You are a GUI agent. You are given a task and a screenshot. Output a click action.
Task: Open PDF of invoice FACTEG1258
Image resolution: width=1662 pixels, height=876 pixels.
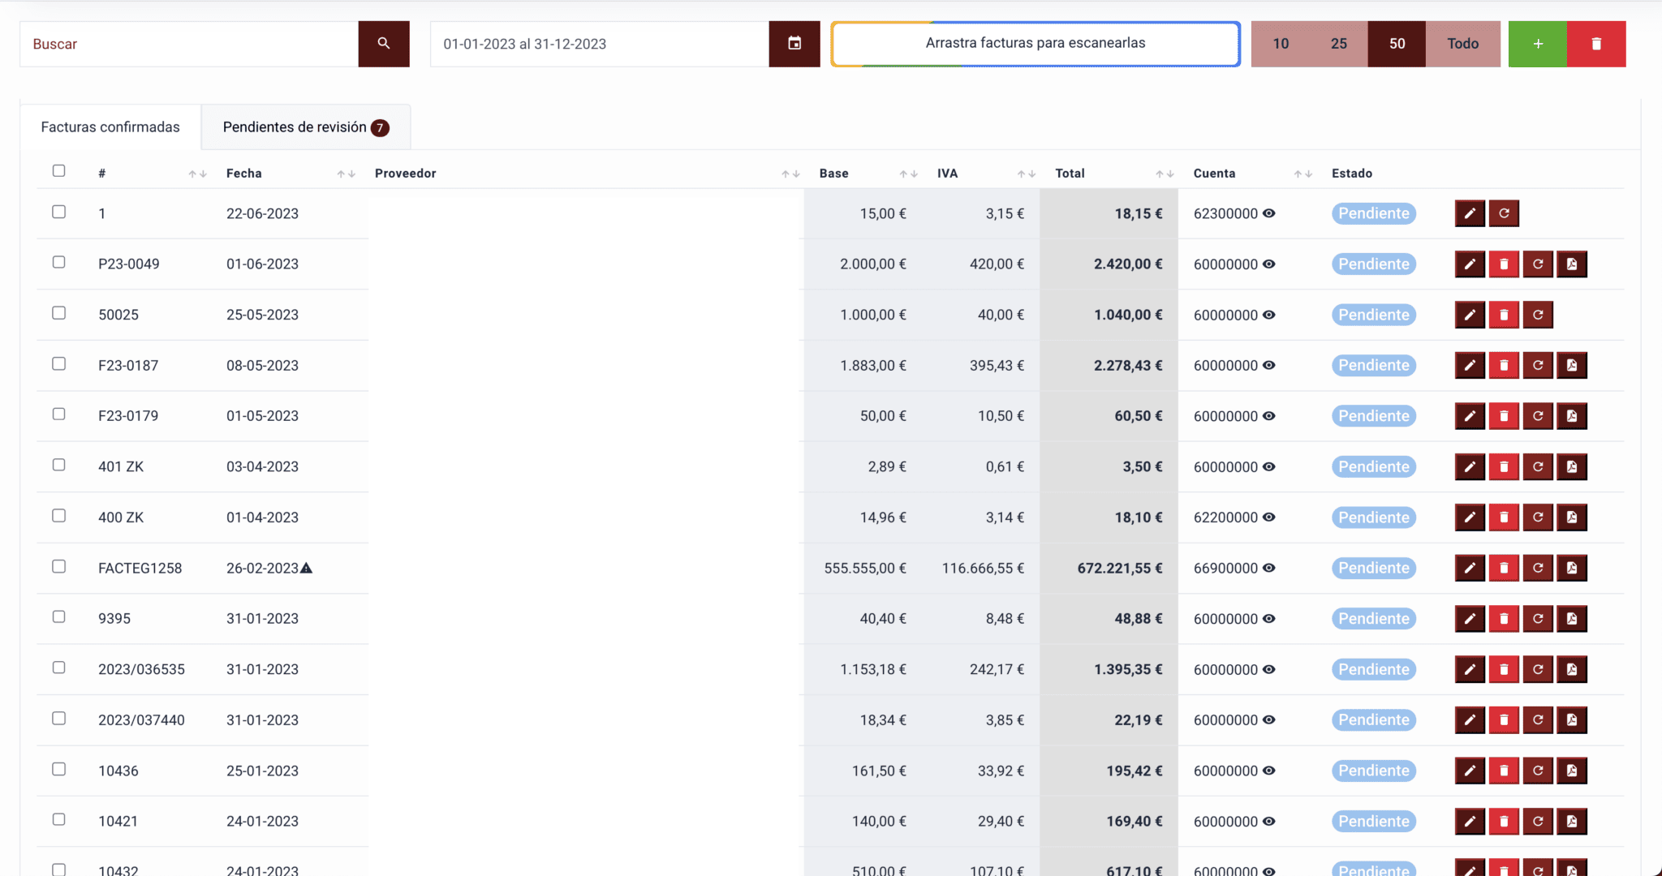[x=1571, y=569]
